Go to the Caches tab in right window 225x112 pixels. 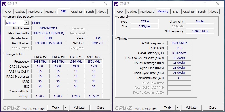click(x=132, y=12)
